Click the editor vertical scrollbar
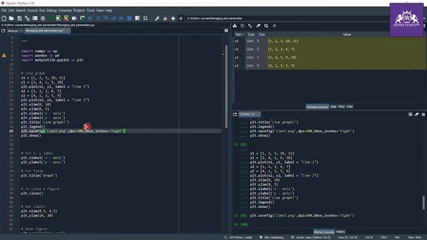 pos(226,87)
